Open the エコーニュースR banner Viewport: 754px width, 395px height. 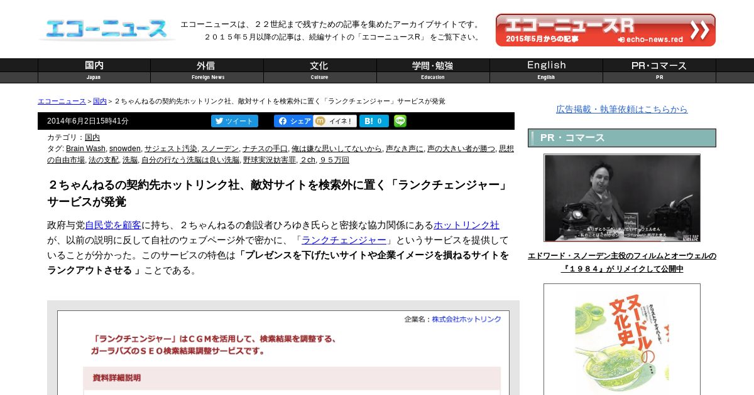[x=606, y=30]
